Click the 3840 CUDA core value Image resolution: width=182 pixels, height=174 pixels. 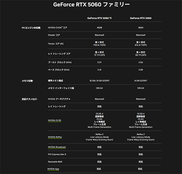[x=141, y=28]
